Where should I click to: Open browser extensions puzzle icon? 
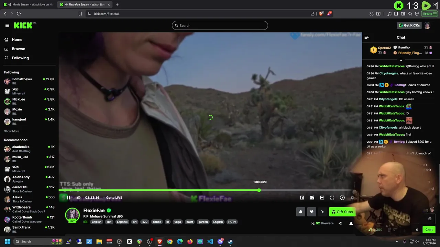(x=372, y=14)
